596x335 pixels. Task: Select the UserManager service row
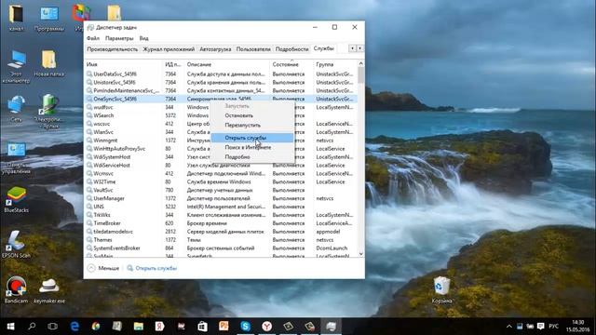[221, 198]
